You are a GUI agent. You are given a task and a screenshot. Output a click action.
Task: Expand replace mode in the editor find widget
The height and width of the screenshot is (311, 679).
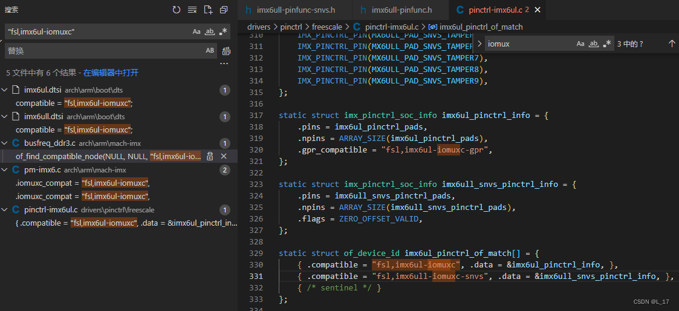tap(479, 44)
